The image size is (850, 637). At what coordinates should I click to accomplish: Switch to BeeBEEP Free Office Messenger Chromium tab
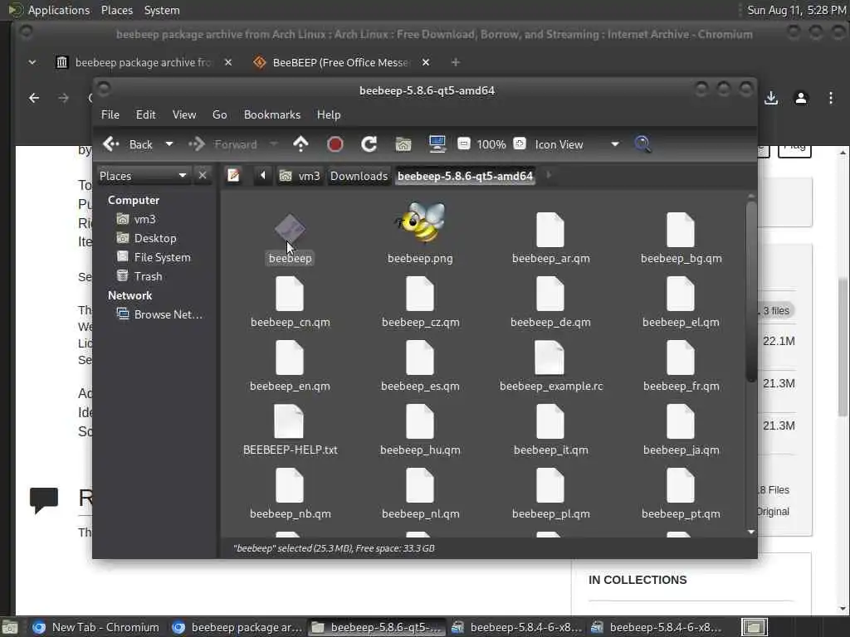[340, 62]
